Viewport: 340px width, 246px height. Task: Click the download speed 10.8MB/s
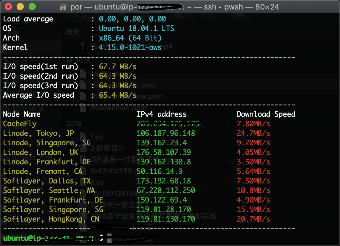click(254, 191)
